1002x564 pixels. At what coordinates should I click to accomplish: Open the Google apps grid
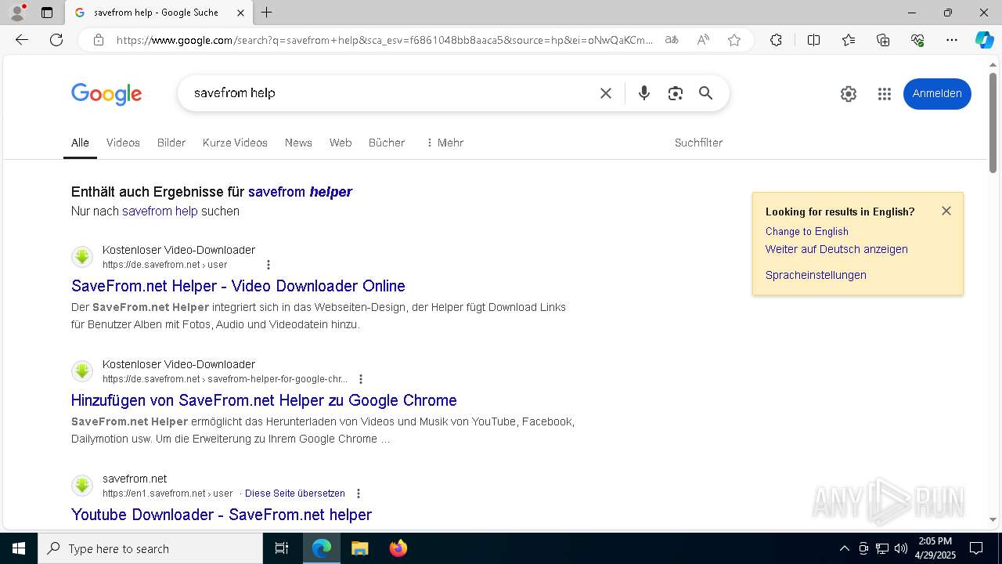coord(885,94)
